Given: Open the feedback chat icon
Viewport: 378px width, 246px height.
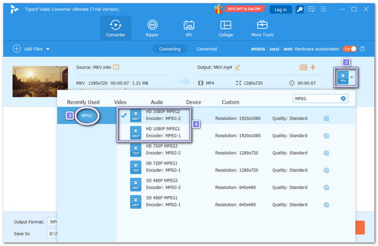Looking at the screenshot, I should tap(312, 9).
